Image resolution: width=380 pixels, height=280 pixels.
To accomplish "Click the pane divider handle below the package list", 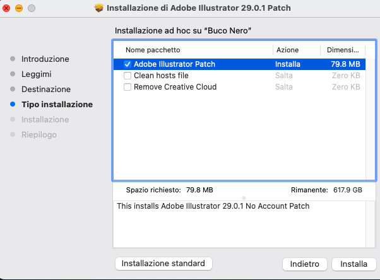I will tap(244, 198).
